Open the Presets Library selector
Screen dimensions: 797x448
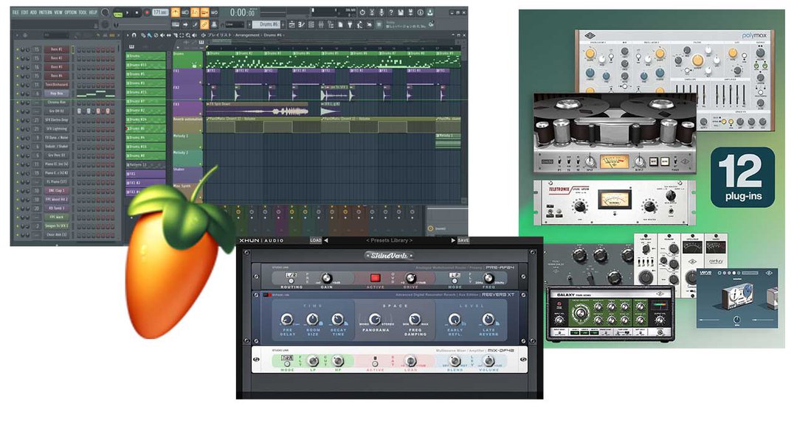click(x=389, y=240)
